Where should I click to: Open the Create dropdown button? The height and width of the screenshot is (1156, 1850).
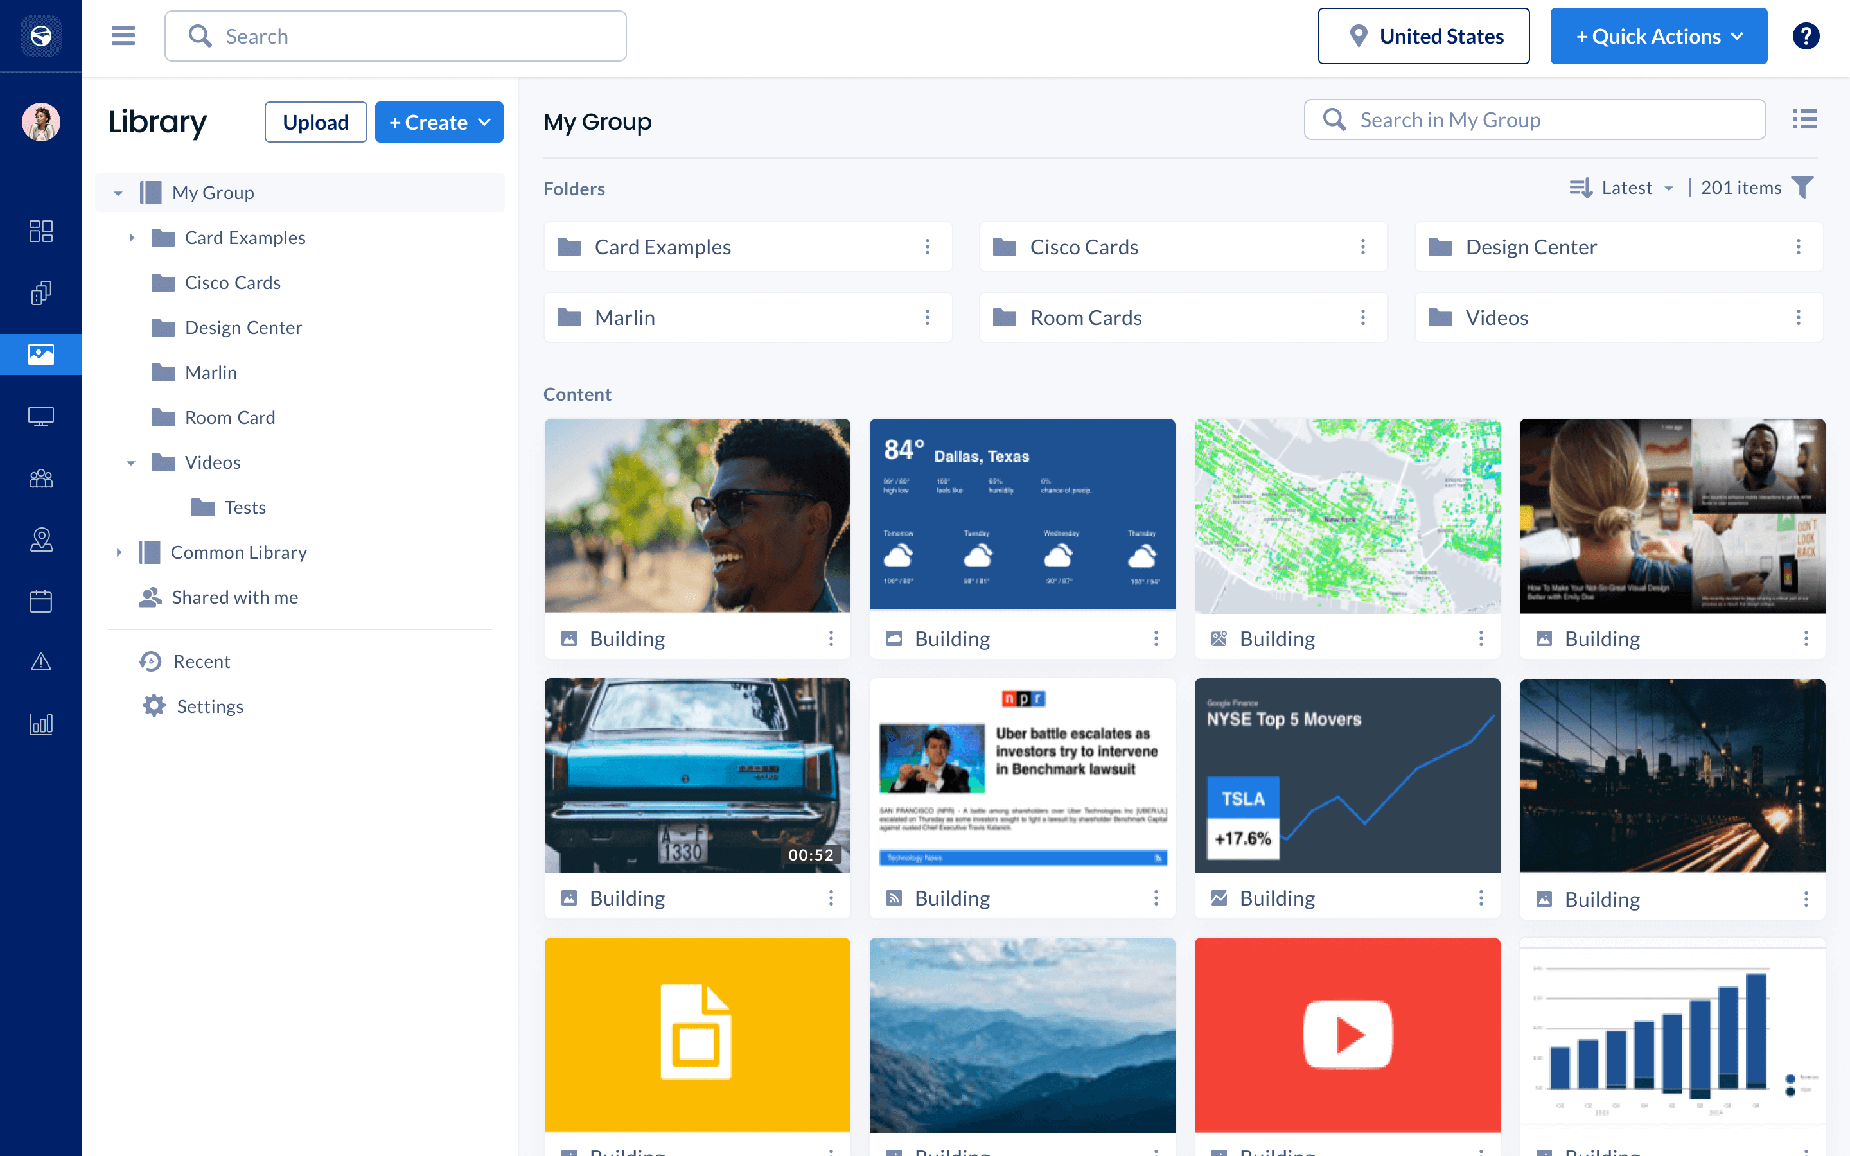(439, 122)
